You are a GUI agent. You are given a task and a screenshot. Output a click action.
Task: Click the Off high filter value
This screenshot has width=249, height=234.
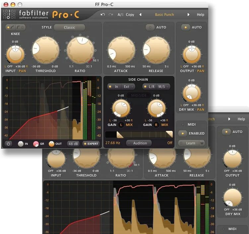[x=170, y=143]
